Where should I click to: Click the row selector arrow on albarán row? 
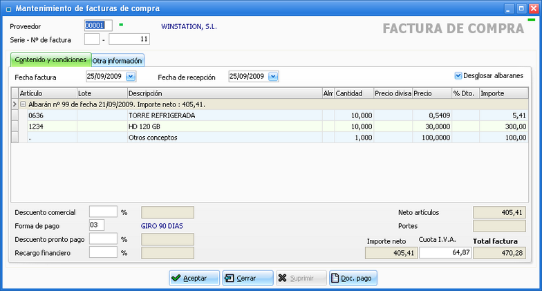point(15,104)
